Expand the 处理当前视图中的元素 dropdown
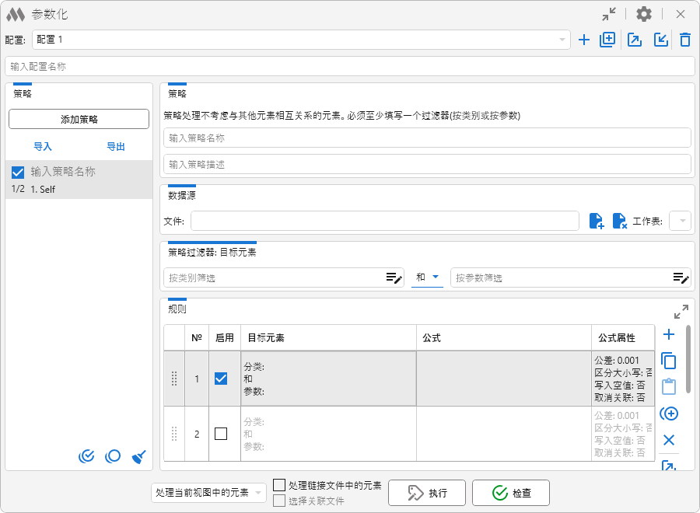 [208, 493]
